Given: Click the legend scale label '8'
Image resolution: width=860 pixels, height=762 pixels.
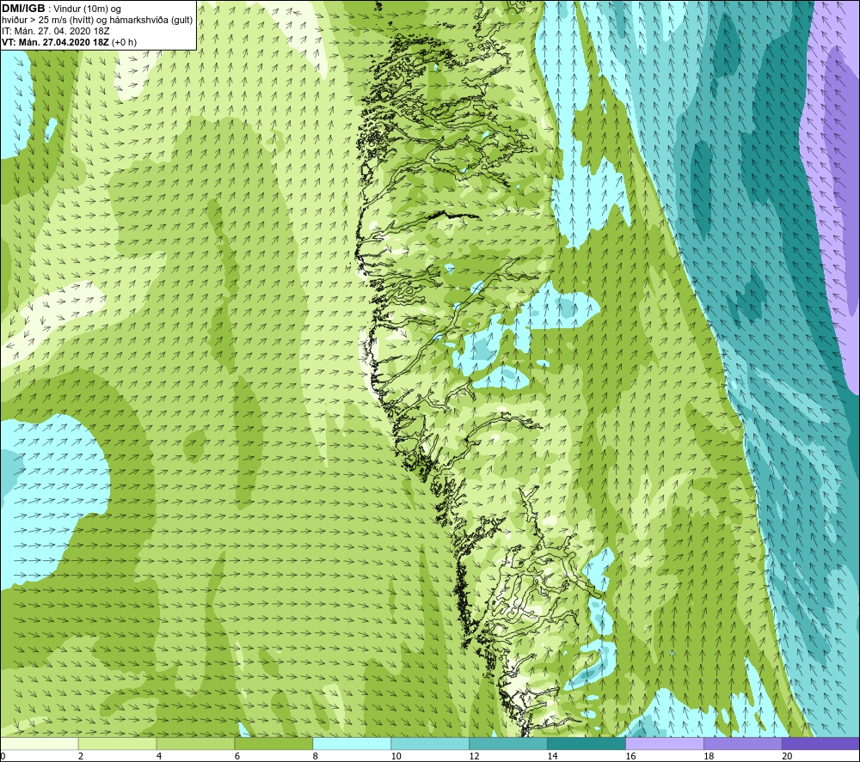Looking at the screenshot, I should pos(316,756).
